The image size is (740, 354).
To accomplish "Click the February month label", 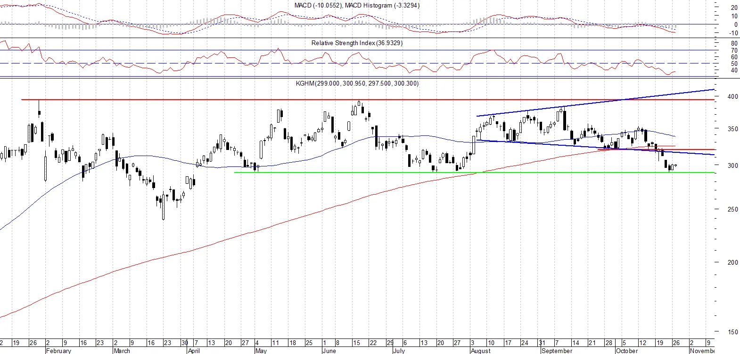I will [x=58, y=351].
